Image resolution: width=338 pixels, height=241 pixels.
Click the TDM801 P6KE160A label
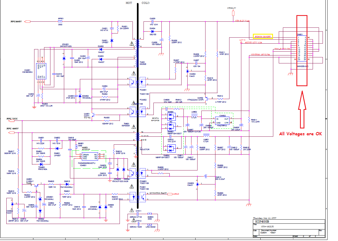[43, 168]
